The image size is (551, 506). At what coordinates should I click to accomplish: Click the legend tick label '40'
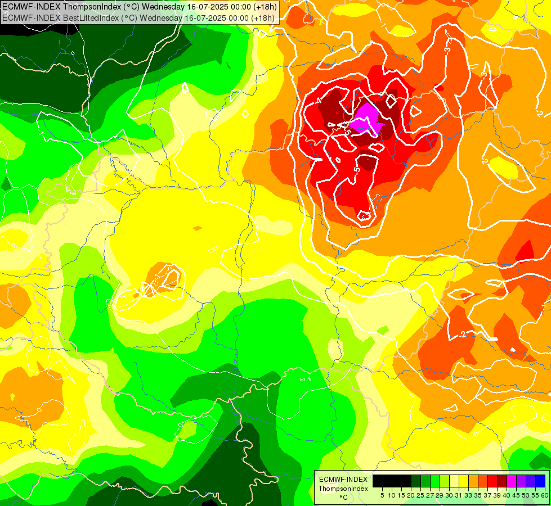[507, 495]
